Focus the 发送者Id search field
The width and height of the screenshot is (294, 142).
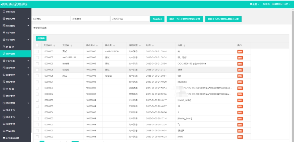click(50, 19)
